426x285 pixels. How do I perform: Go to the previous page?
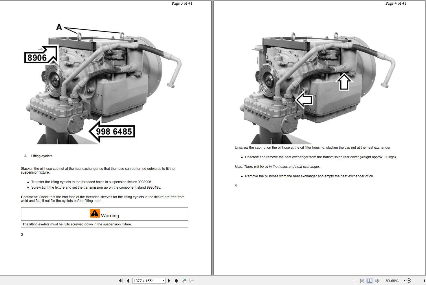point(128,281)
